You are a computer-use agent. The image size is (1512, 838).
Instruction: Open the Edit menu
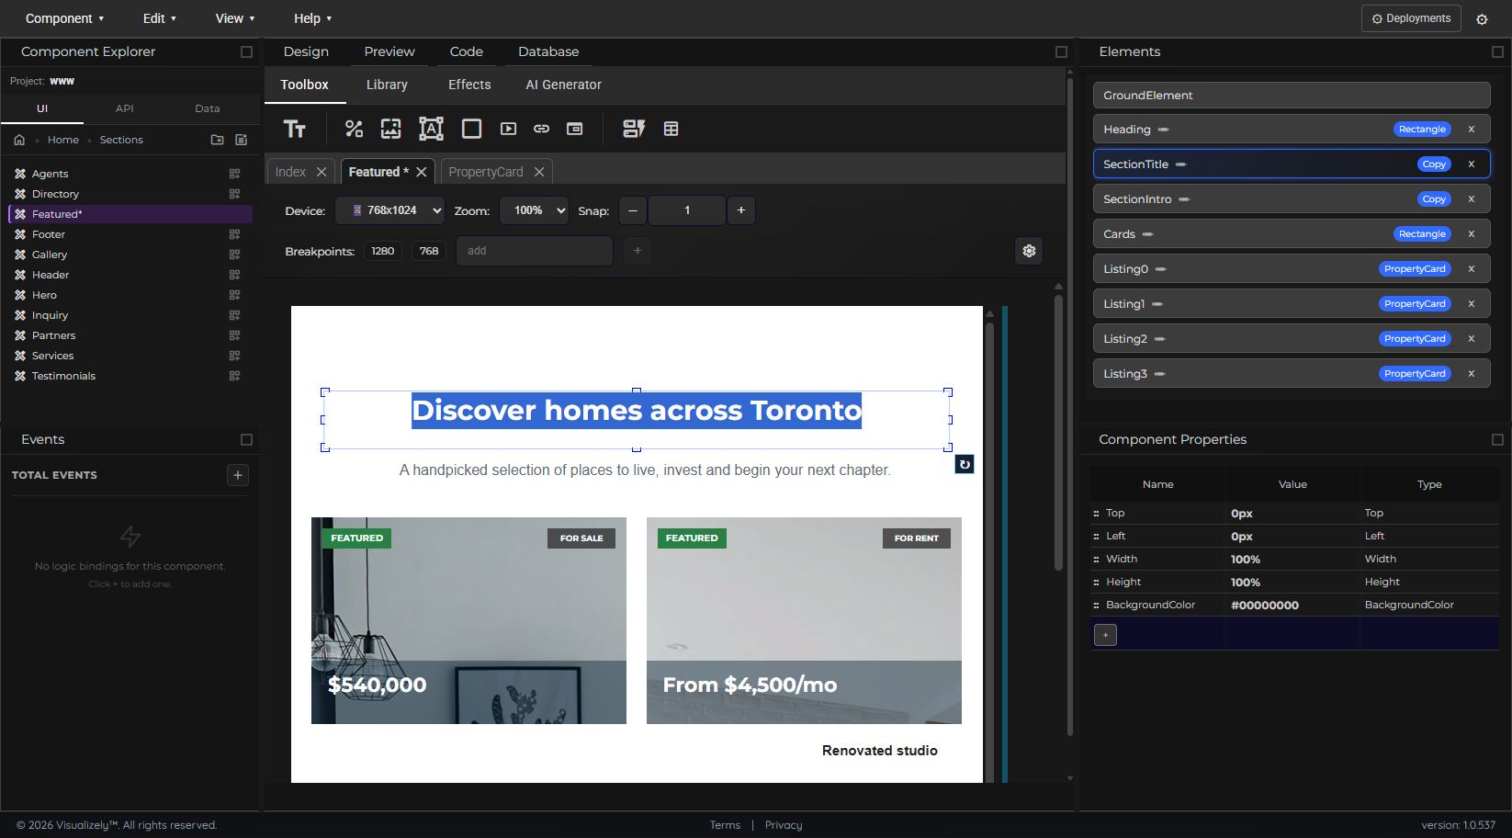pos(159,18)
